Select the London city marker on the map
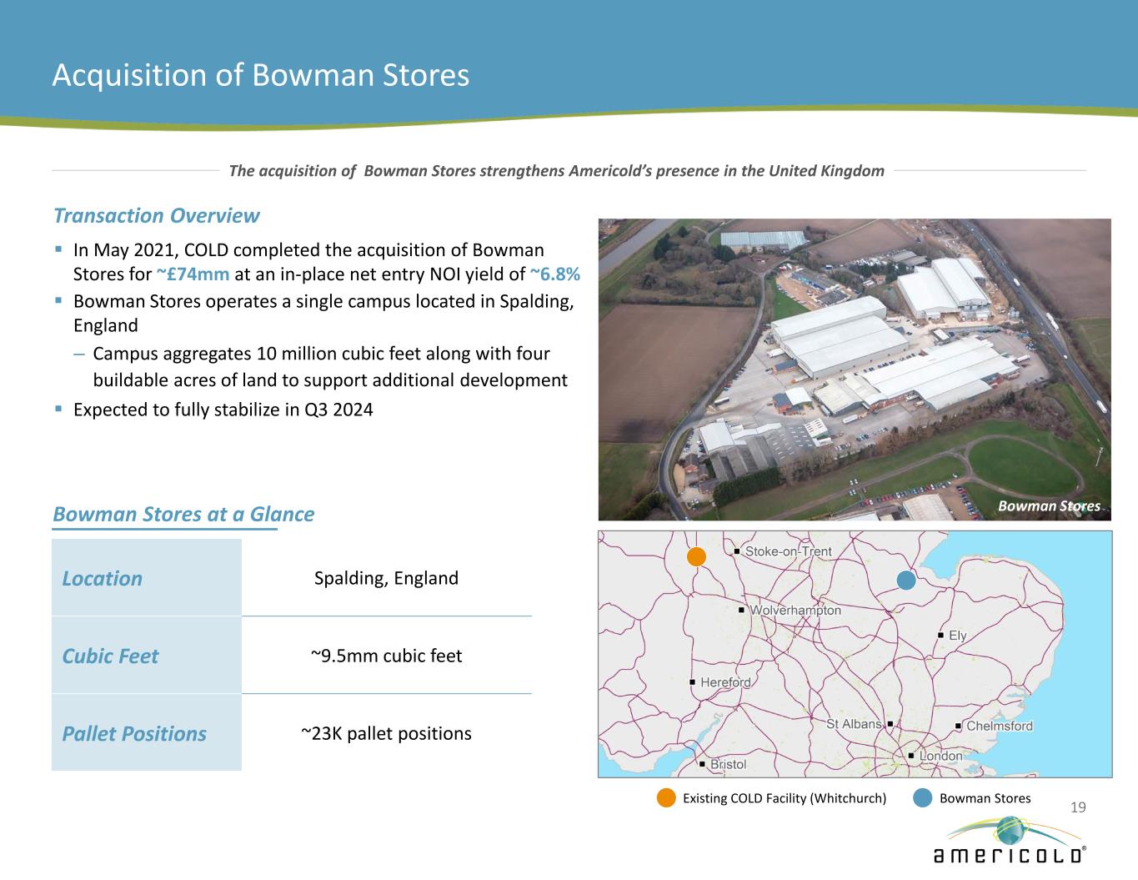 (x=911, y=756)
